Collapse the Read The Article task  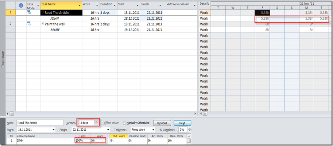pyautogui.click(x=43, y=13)
